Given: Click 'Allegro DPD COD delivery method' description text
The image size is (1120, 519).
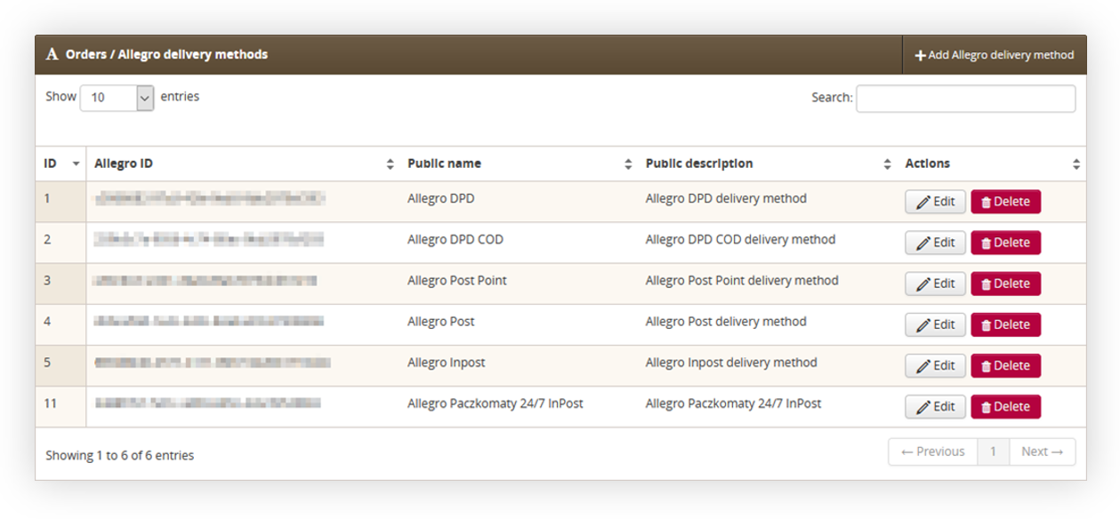Looking at the screenshot, I should [x=741, y=240].
